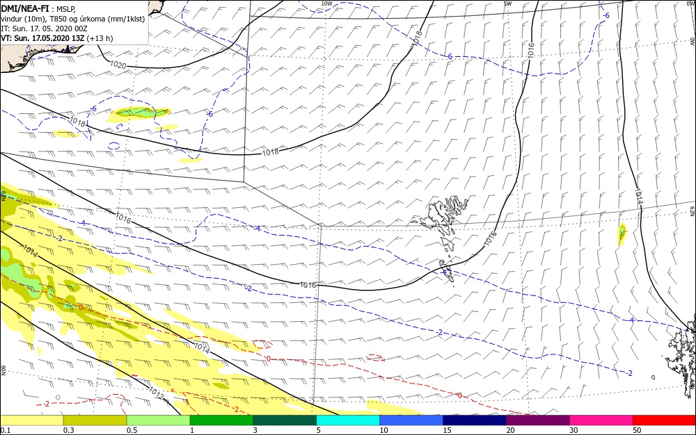
Task: Click the "5W" longitude label
Action: click(507, 3)
